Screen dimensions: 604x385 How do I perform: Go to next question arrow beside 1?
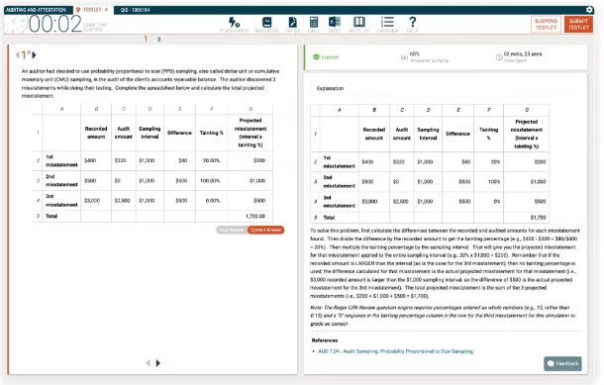coord(34,55)
